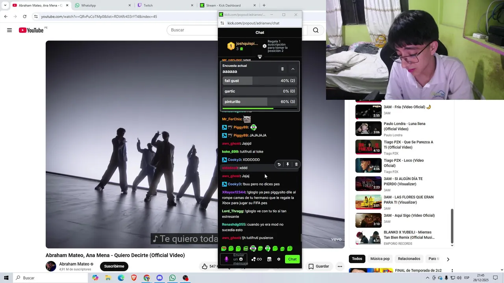Viewport: 504px width, 283px height.
Task: Select the last green emote in row
Action: coord(290,248)
